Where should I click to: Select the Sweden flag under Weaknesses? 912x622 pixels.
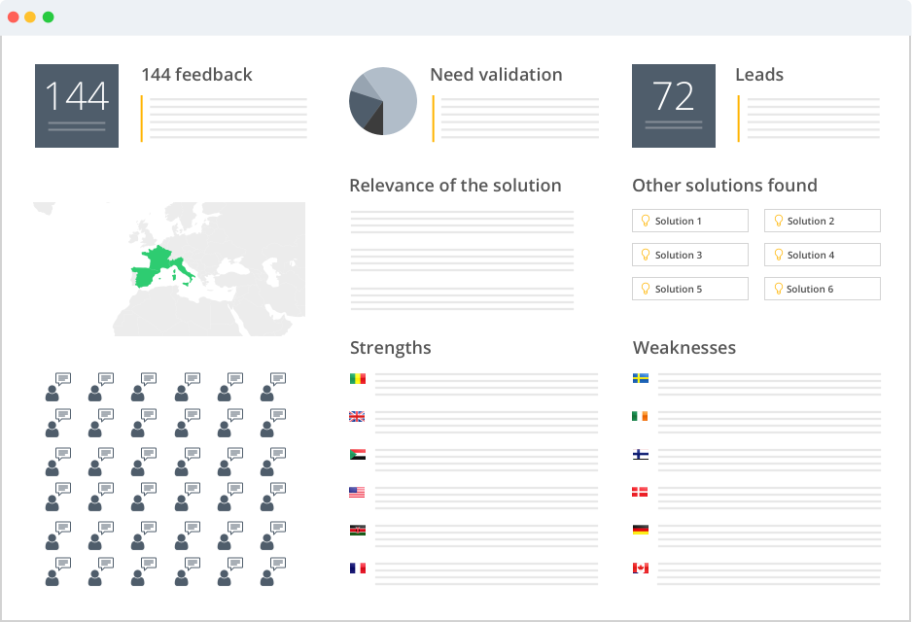[641, 379]
